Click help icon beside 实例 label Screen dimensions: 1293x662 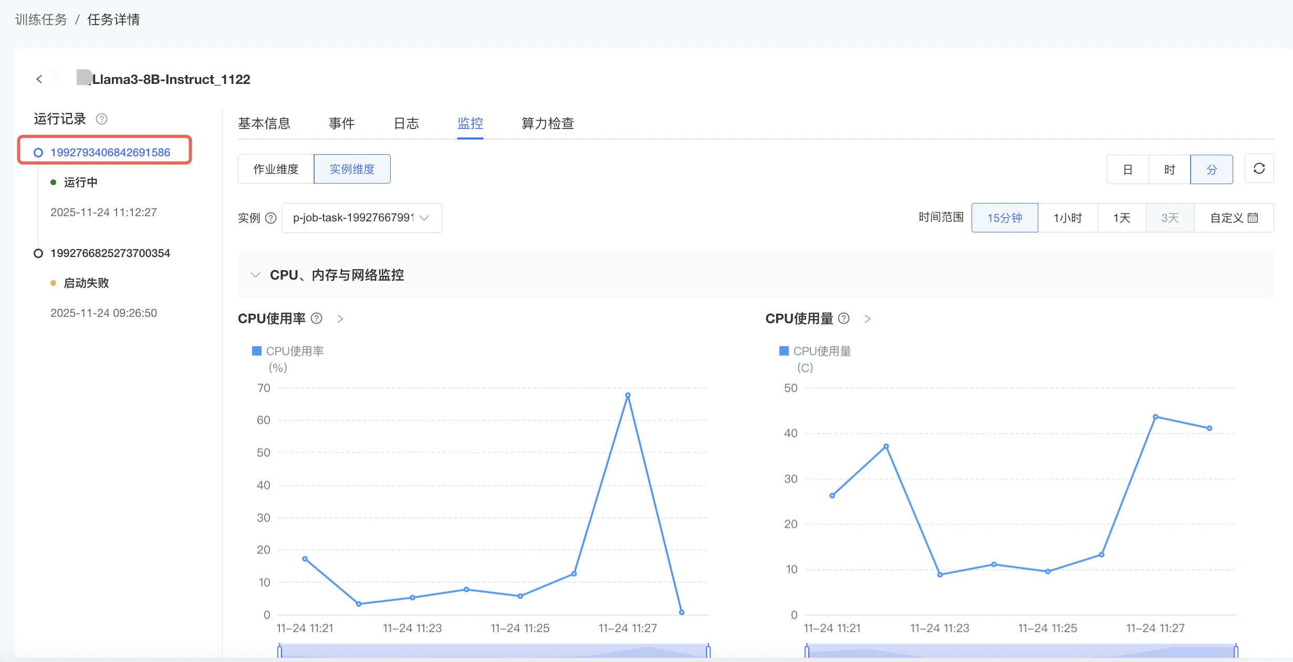pos(270,218)
